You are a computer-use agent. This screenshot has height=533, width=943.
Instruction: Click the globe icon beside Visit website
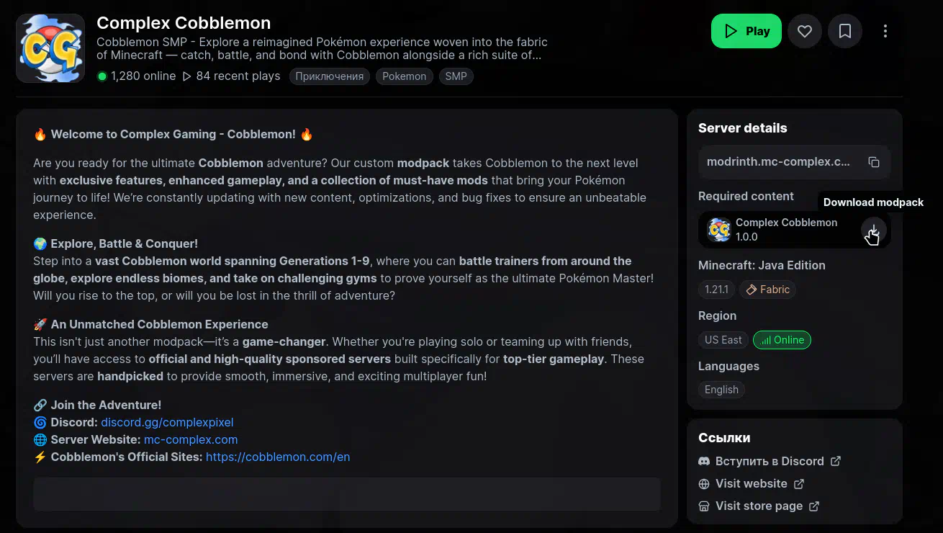(x=704, y=484)
